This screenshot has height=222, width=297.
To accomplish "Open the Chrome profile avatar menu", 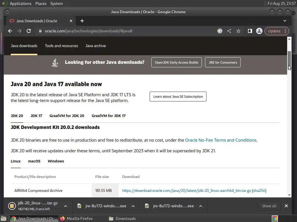I will [259, 31].
